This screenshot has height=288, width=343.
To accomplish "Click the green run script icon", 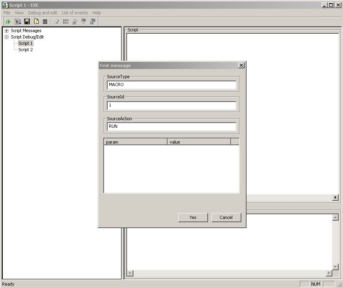I will [x=8, y=22].
